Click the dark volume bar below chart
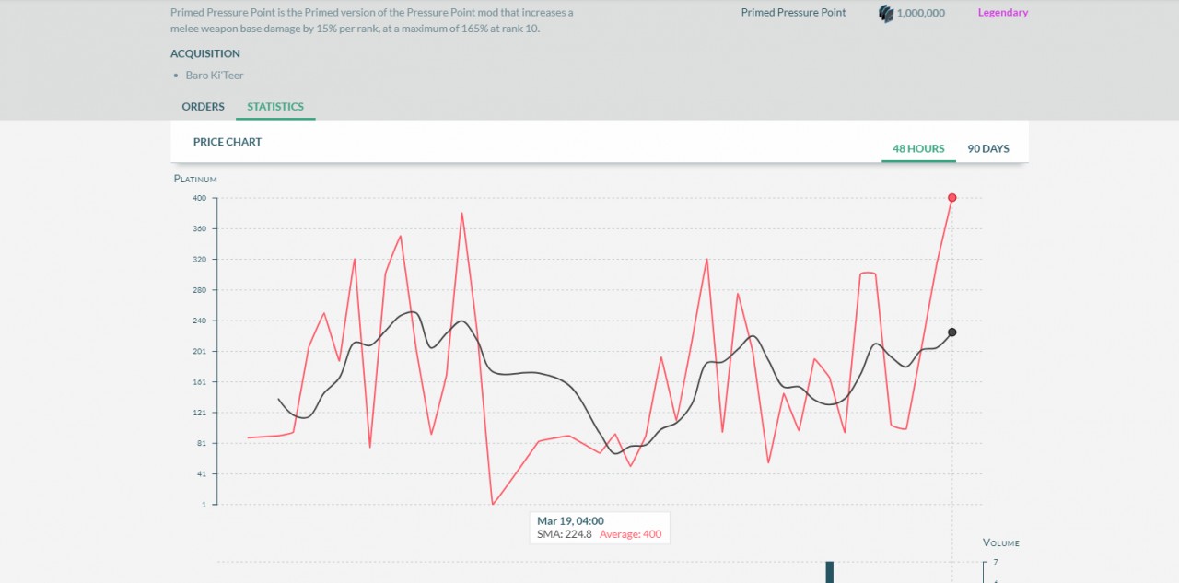1179x583 pixels. click(x=829, y=572)
